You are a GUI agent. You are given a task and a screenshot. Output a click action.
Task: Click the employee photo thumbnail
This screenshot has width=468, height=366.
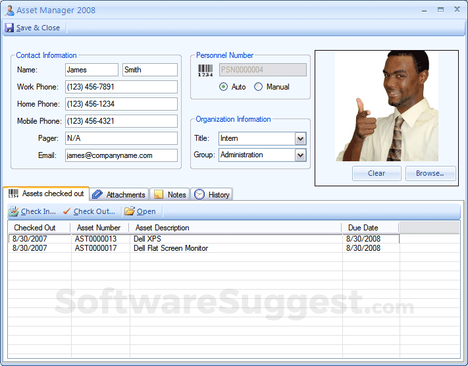click(387, 106)
